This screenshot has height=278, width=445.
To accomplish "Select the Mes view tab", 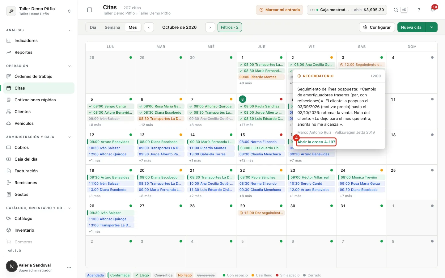I will 133,27.
